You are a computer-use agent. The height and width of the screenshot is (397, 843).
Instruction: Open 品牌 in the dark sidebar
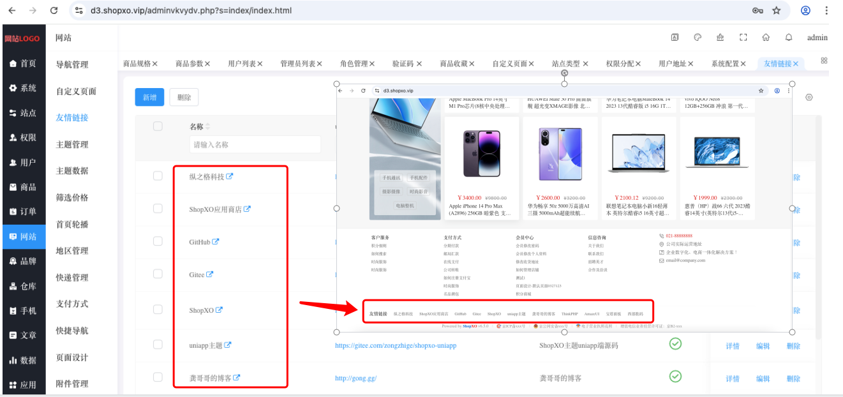click(x=23, y=261)
